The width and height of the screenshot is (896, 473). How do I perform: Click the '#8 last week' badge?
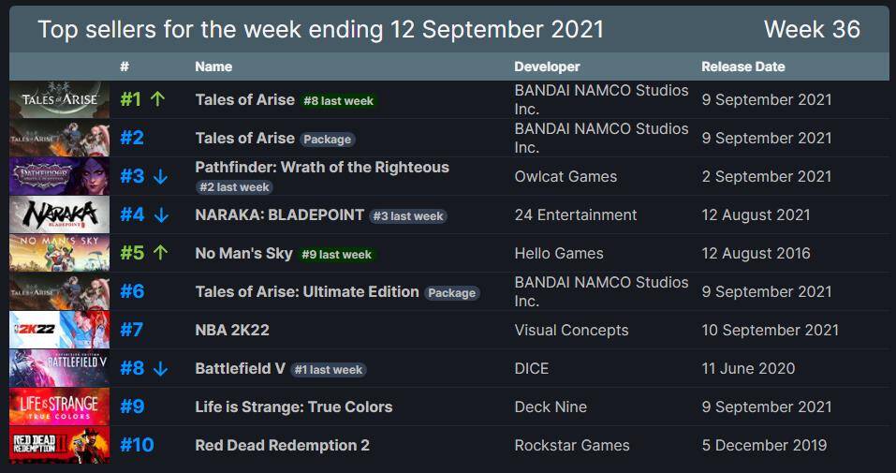point(339,100)
